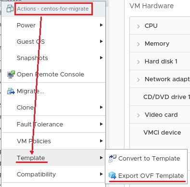190x187 pixels.
Task: Select the Template menu entry
Action: [53, 158]
